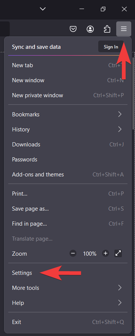The image size is (135, 336).
Task: Choose the Print... menu entry
Action: point(68,194)
